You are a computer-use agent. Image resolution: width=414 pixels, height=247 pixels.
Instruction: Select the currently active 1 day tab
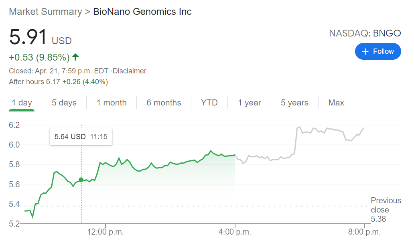(x=22, y=103)
